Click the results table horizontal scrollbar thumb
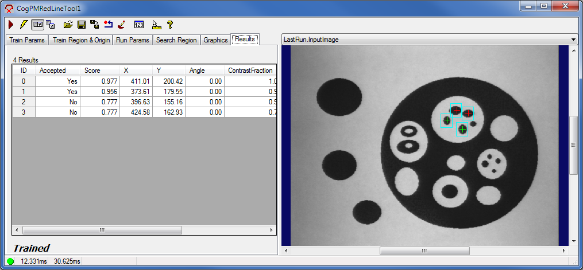 tap(102, 230)
